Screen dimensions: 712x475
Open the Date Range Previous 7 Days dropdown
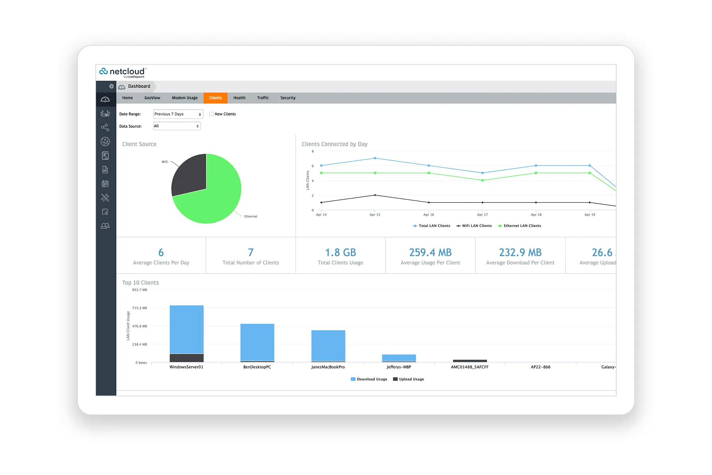pyautogui.click(x=178, y=114)
